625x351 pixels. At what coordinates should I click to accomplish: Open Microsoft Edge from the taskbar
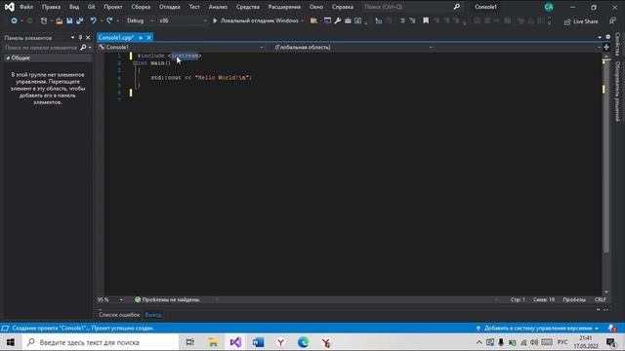click(x=303, y=342)
